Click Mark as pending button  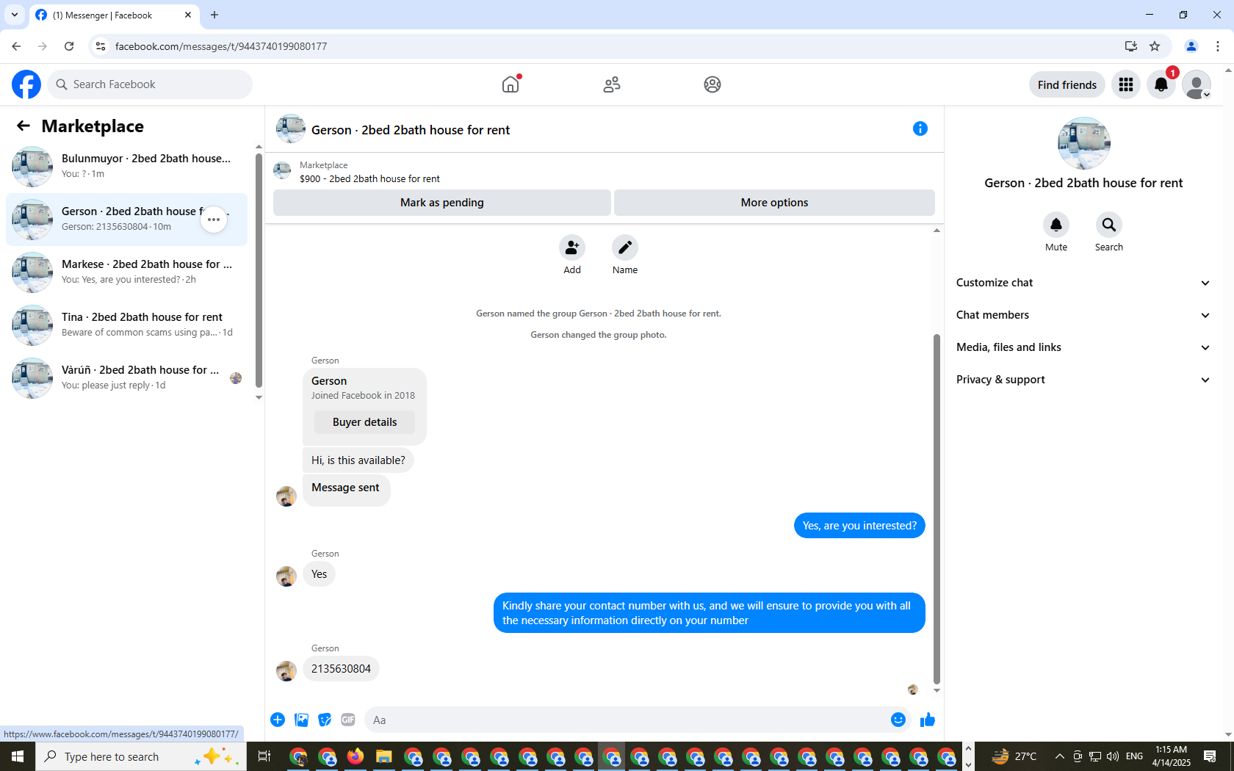tap(442, 203)
